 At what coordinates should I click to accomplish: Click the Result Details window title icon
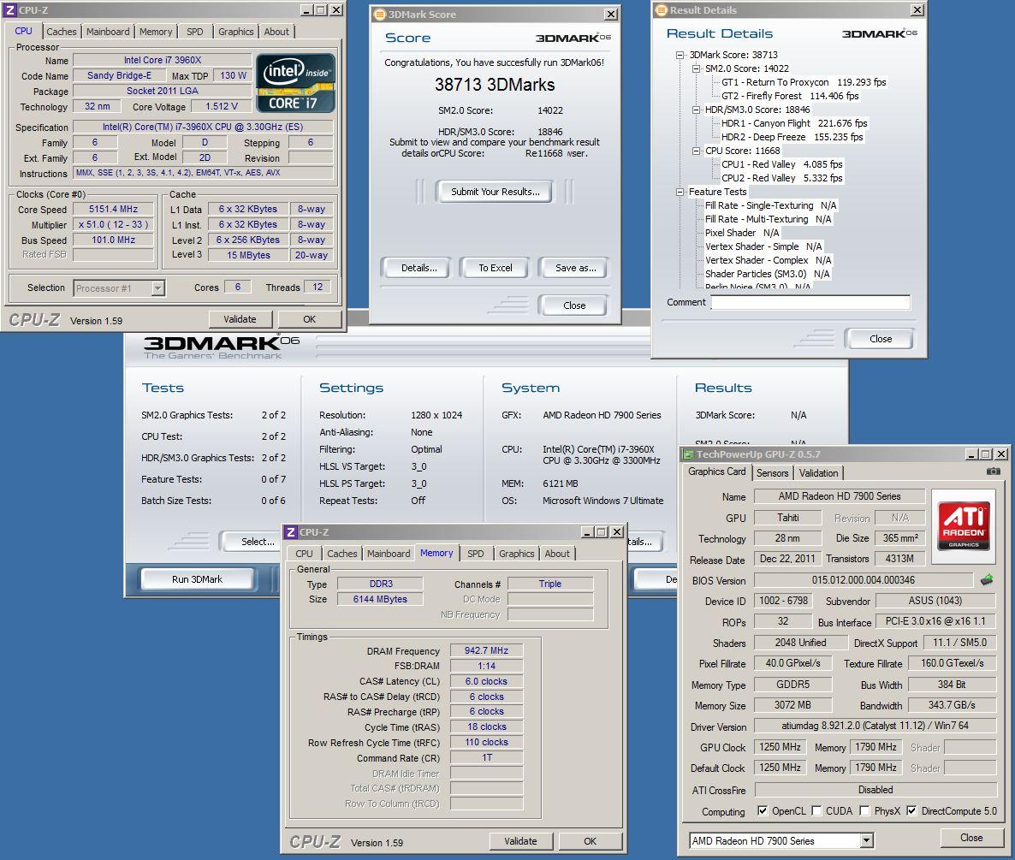[x=661, y=9]
